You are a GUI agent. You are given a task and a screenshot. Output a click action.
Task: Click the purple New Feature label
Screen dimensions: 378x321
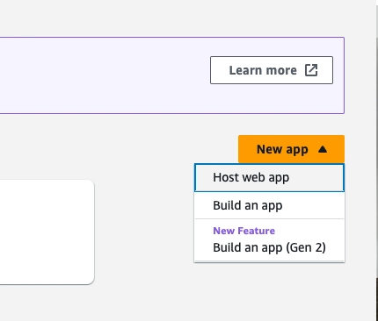click(244, 231)
